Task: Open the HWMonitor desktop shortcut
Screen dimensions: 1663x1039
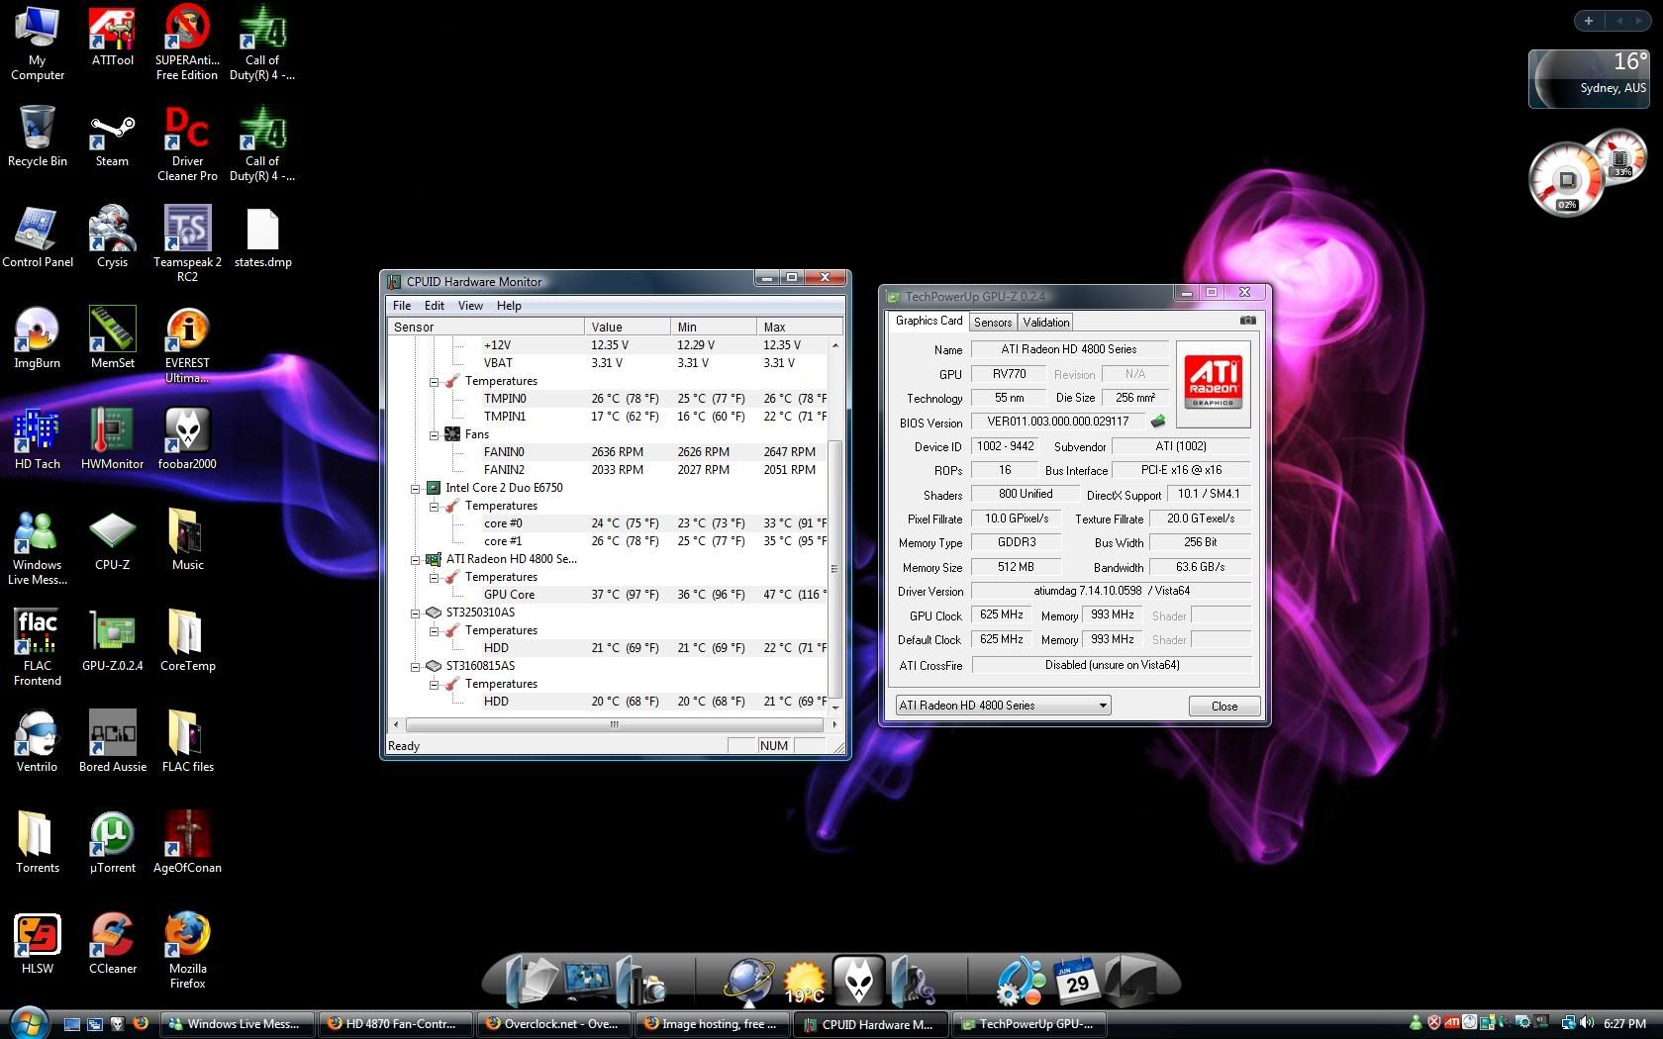Action: (112, 439)
